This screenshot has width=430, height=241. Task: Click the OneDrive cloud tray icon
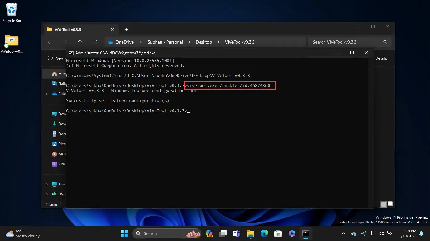(x=354, y=233)
